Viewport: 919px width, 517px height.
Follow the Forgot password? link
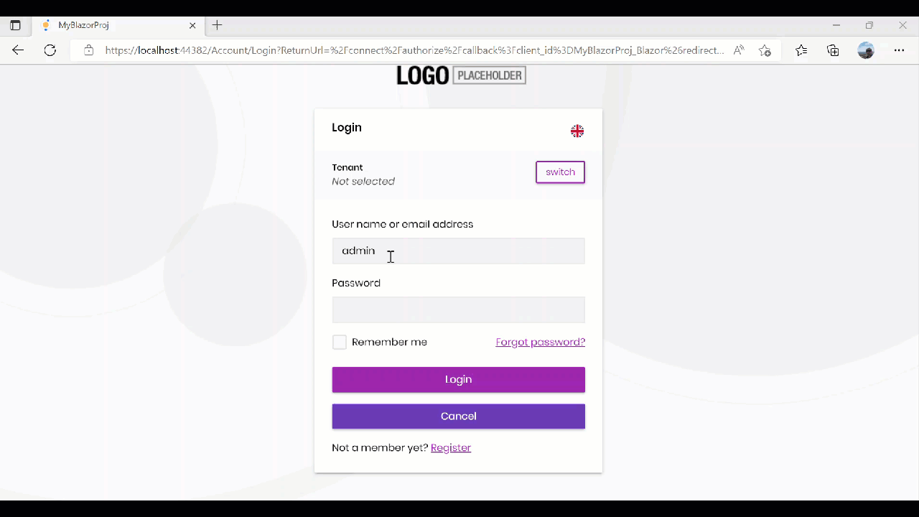click(540, 343)
